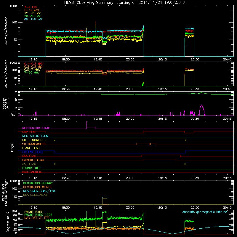
Task: Click the HESSI Observing Summary title
Action: 126,3
